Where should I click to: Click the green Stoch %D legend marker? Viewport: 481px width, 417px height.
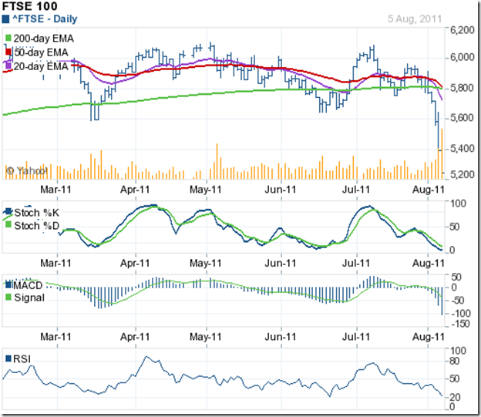pyautogui.click(x=8, y=225)
